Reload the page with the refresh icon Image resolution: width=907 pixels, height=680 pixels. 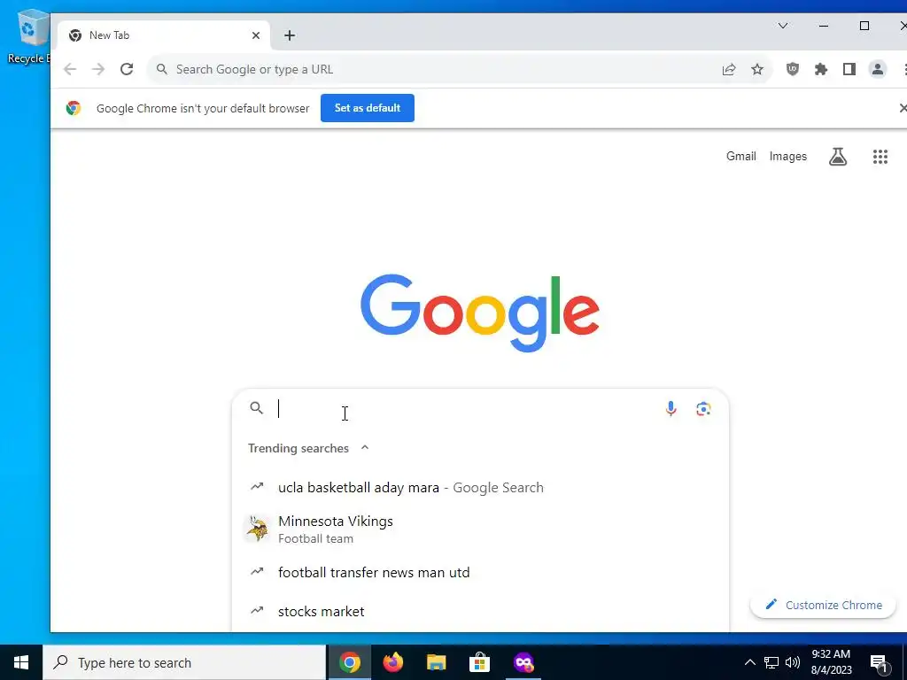pyautogui.click(x=127, y=69)
